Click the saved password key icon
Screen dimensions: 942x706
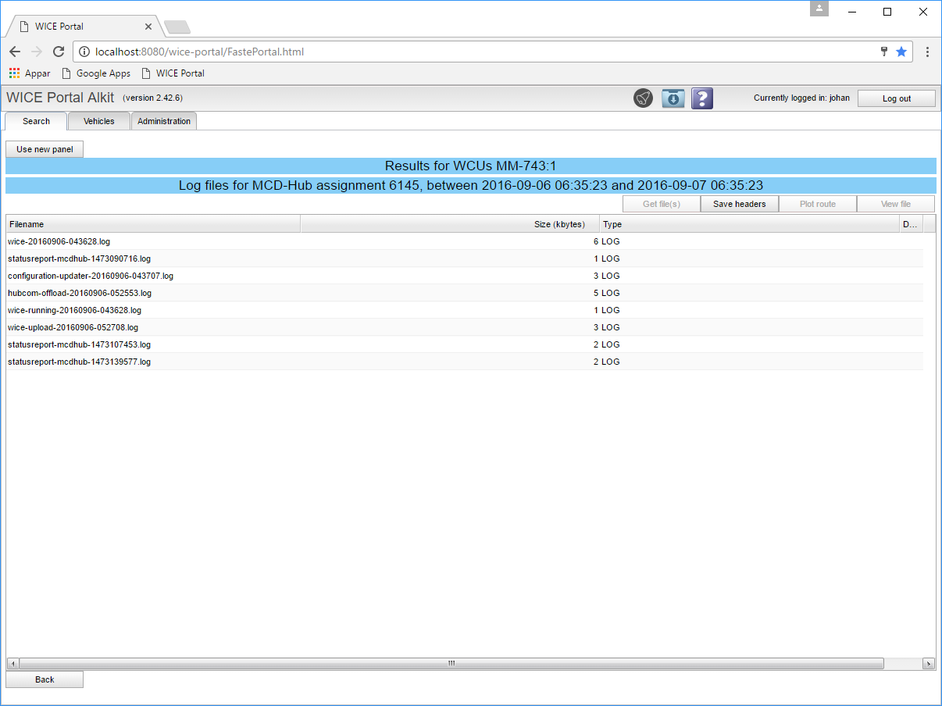point(884,52)
